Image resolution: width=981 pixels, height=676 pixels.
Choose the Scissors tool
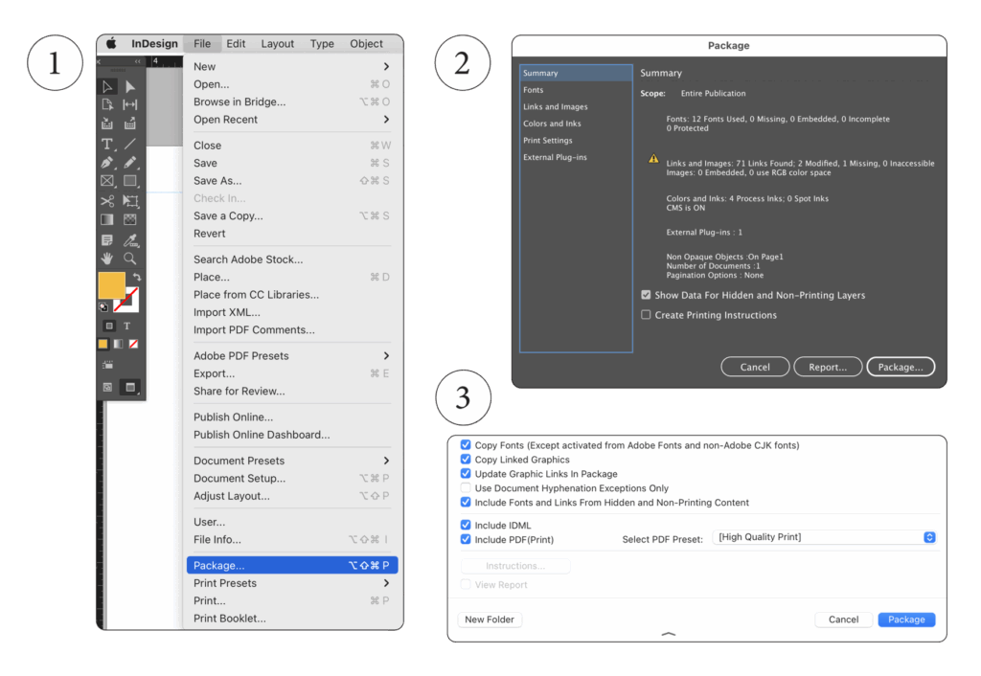click(x=107, y=201)
